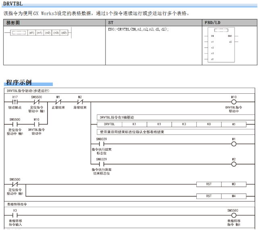The width and height of the screenshot is (260, 233).
Task: Select the SM5500 normally-closed contact before the RST rungs
Action: [15, 184]
